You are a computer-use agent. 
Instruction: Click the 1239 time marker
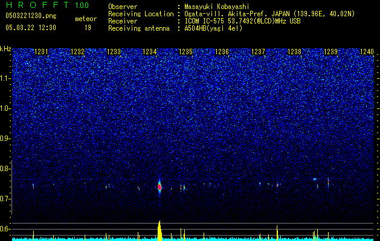[x=330, y=52]
